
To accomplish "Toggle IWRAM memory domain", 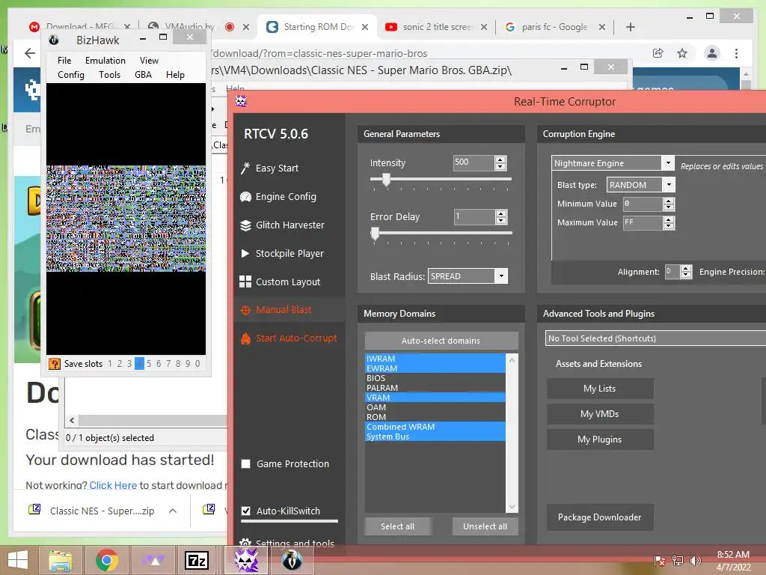I will tap(435, 359).
